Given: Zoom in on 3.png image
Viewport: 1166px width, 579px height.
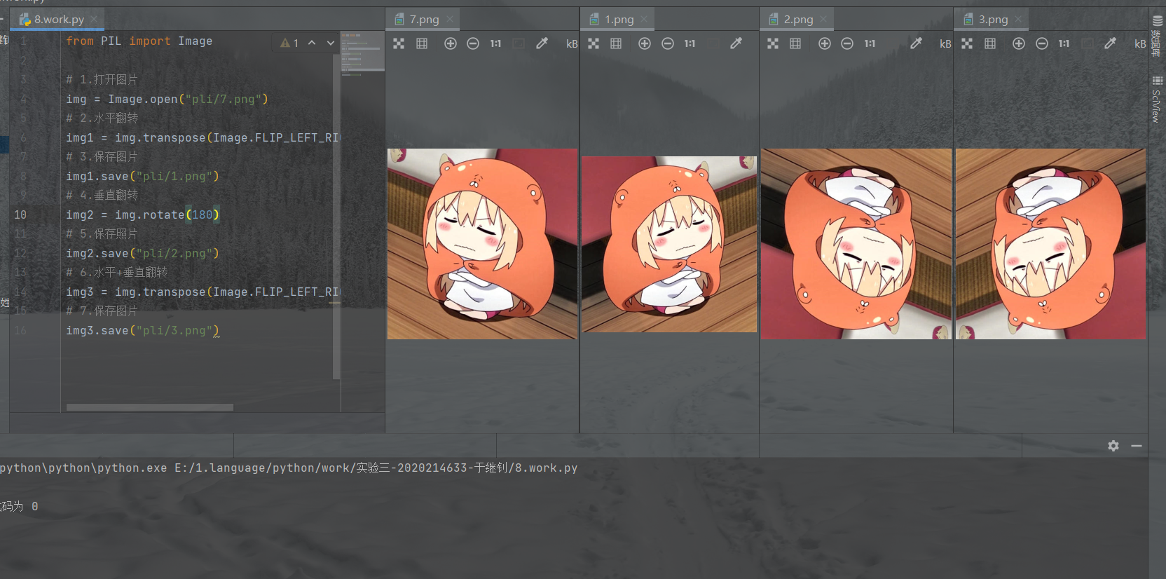Looking at the screenshot, I should pos(1019,43).
